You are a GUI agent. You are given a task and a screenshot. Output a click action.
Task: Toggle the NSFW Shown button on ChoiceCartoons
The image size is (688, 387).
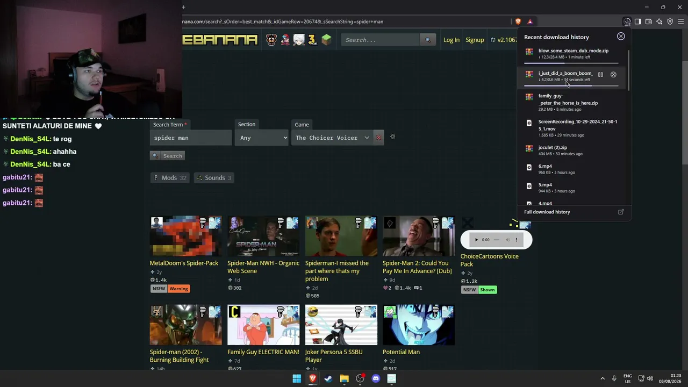tap(488, 290)
